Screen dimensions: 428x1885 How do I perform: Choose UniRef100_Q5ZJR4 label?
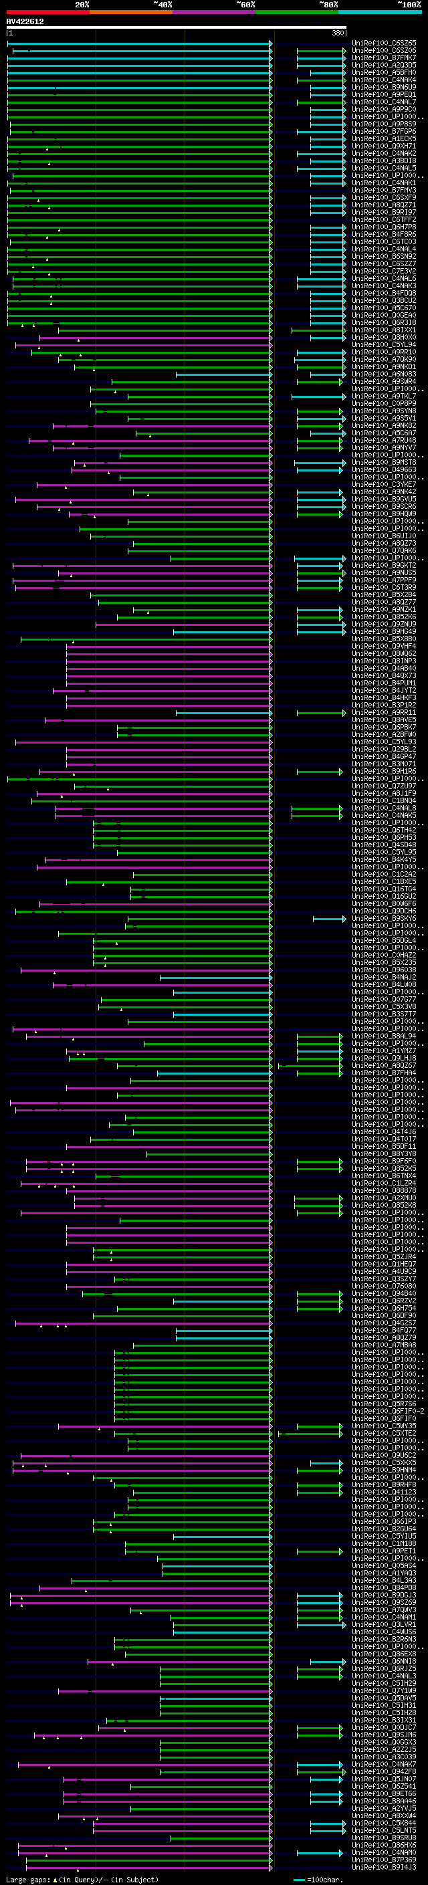tap(384, 1256)
